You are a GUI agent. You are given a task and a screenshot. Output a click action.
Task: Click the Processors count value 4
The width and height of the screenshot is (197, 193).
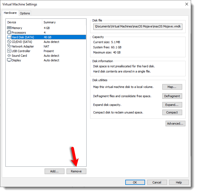point(45,33)
